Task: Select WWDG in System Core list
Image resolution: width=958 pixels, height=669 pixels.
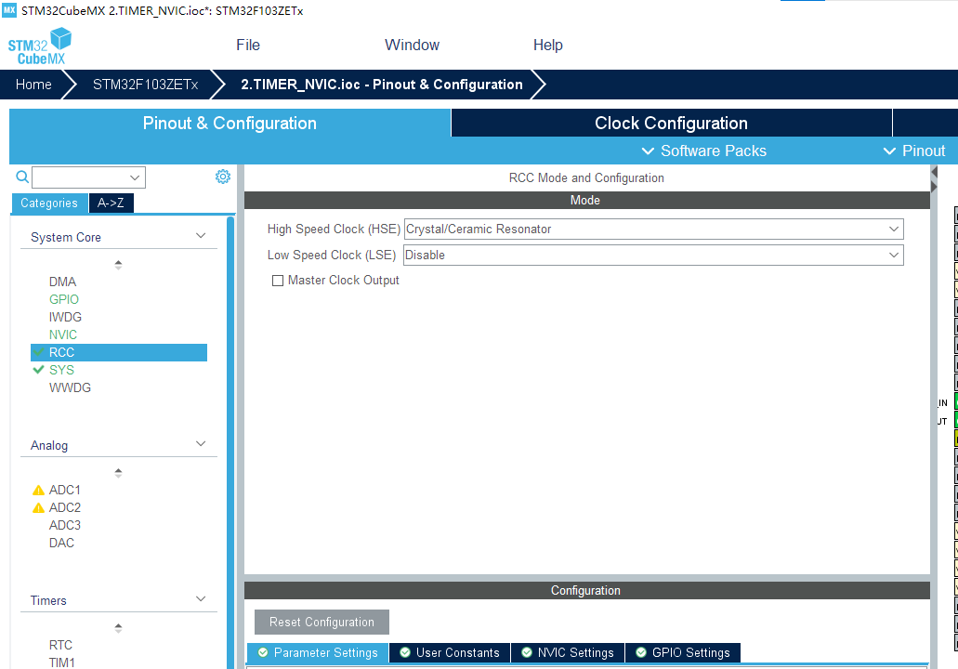Action: click(x=70, y=388)
